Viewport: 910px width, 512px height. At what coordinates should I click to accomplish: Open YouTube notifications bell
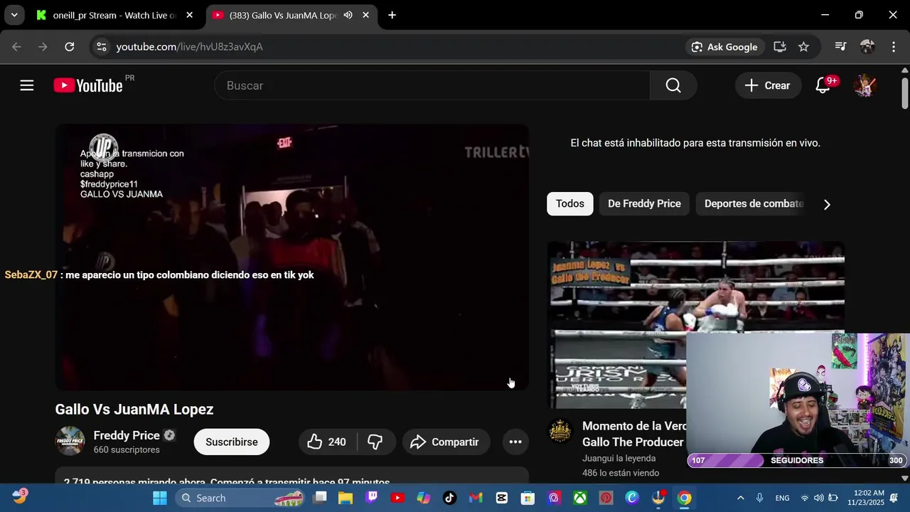coord(823,85)
